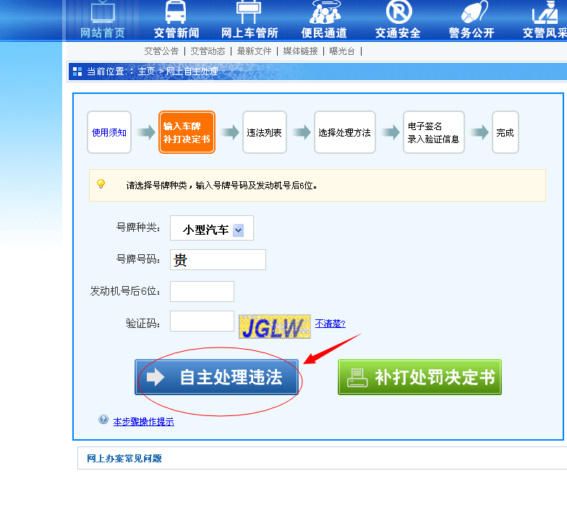Click 主页 in the breadcrumb
The image size is (567, 523).
[146, 72]
